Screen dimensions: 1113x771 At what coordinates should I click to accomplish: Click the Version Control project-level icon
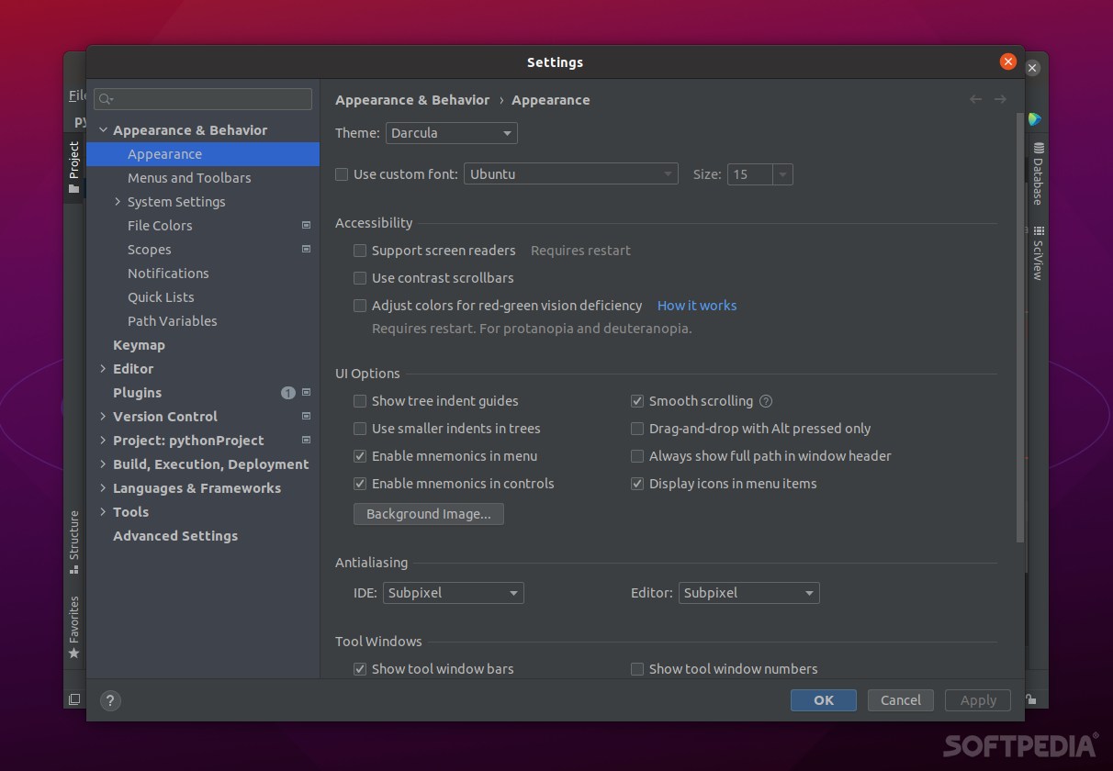point(306,416)
